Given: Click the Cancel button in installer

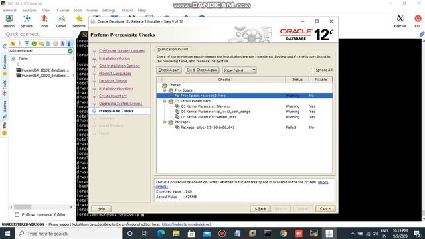Looking at the screenshot, I should (x=325, y=209).
